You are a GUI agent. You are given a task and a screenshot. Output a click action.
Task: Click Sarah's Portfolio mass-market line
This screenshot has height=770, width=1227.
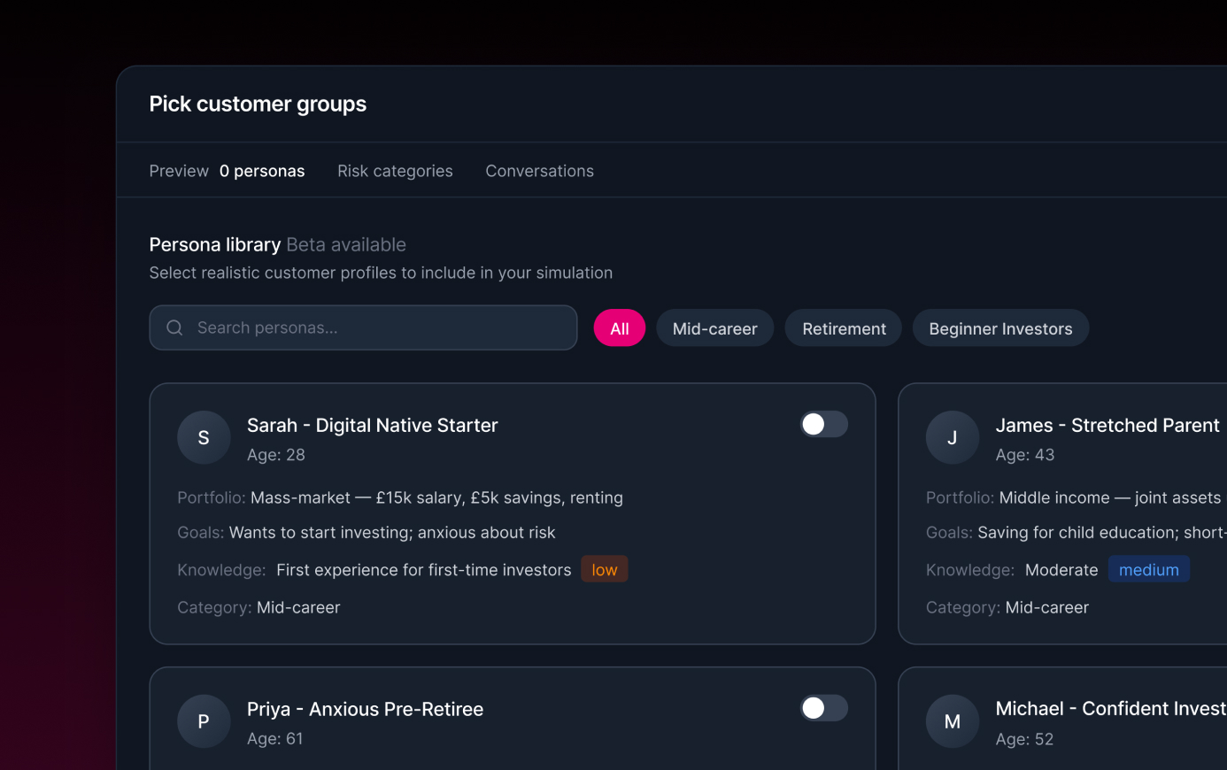400,497
